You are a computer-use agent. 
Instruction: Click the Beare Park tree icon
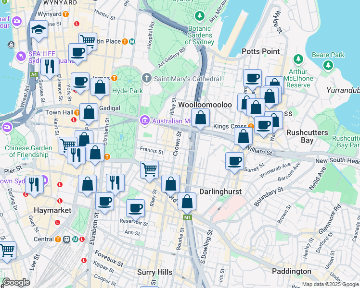click(x=328, y=65)
